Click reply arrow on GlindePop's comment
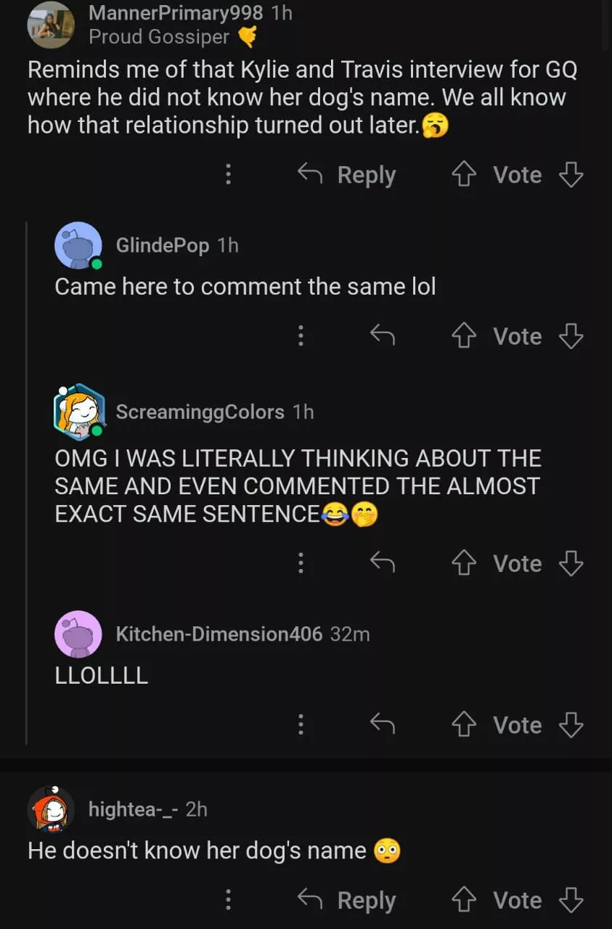612x929 pixels. (382, 335)
